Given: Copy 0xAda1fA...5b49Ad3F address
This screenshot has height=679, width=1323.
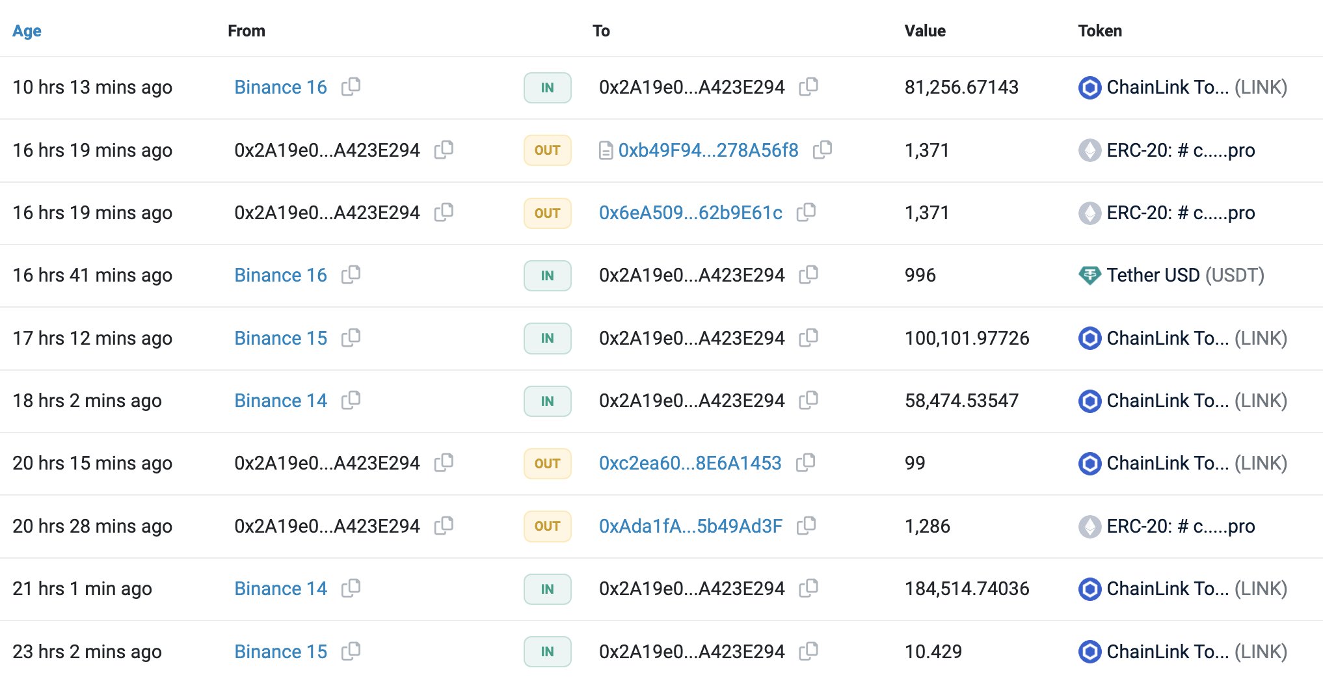Looking at the screenshot, I should click(807, 526).
